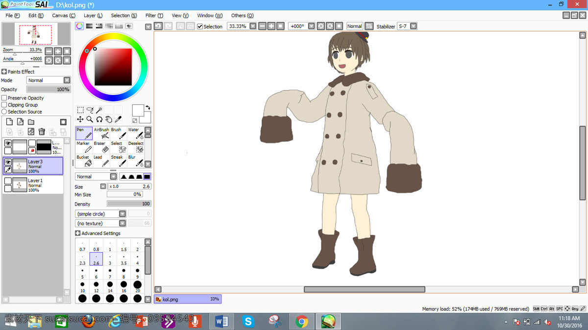Enable Clipping Group checkbox

(x=4, y=105)
